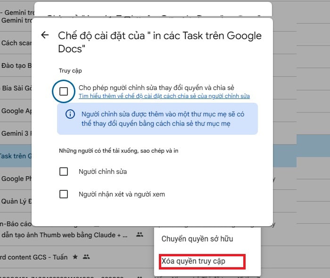Image resolution: width=330 pixels, height=278 pixels.
Task: Click the blue notice about parent folder editors
Action: [x=157, y=119]
